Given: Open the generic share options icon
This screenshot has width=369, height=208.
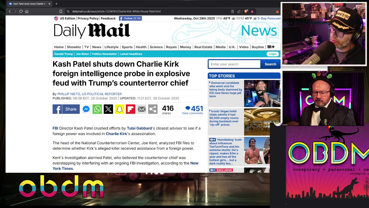Looking at the screenshot, I should [153, 109].
